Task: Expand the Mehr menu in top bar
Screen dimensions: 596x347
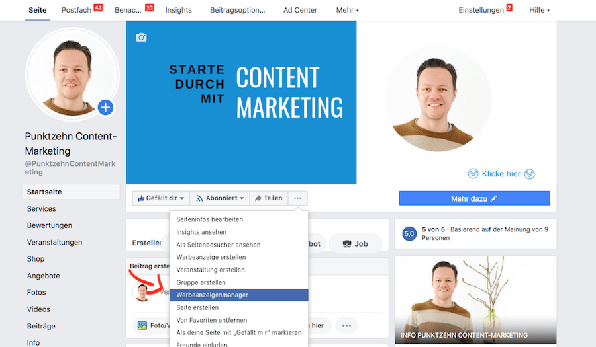Action: click(x=347, y=10)
